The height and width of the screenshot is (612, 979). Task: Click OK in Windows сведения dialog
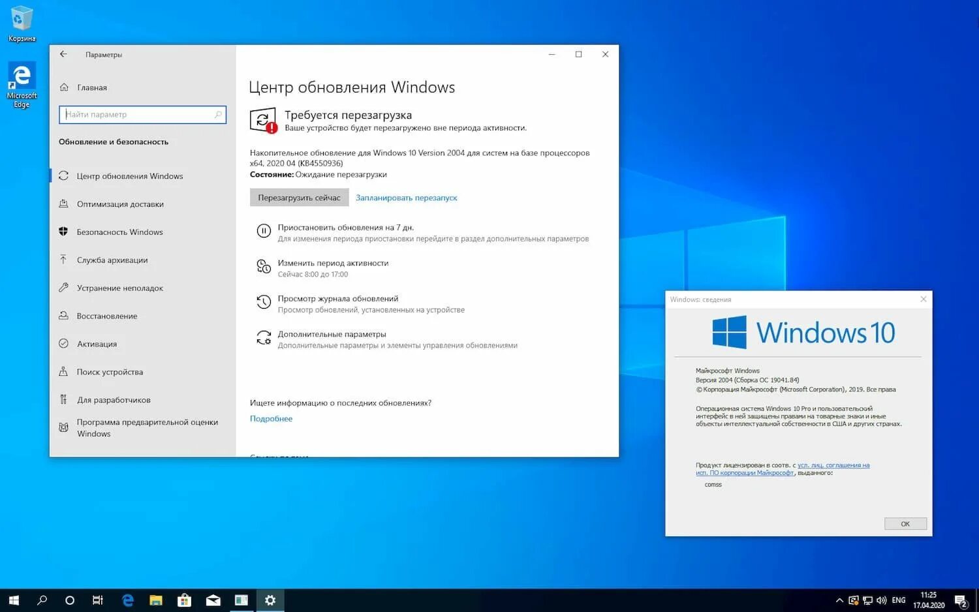(x=905, y=524)
